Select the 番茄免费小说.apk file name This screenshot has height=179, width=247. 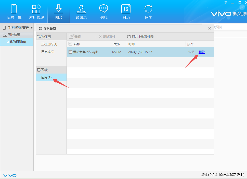(x=86, y=52)
